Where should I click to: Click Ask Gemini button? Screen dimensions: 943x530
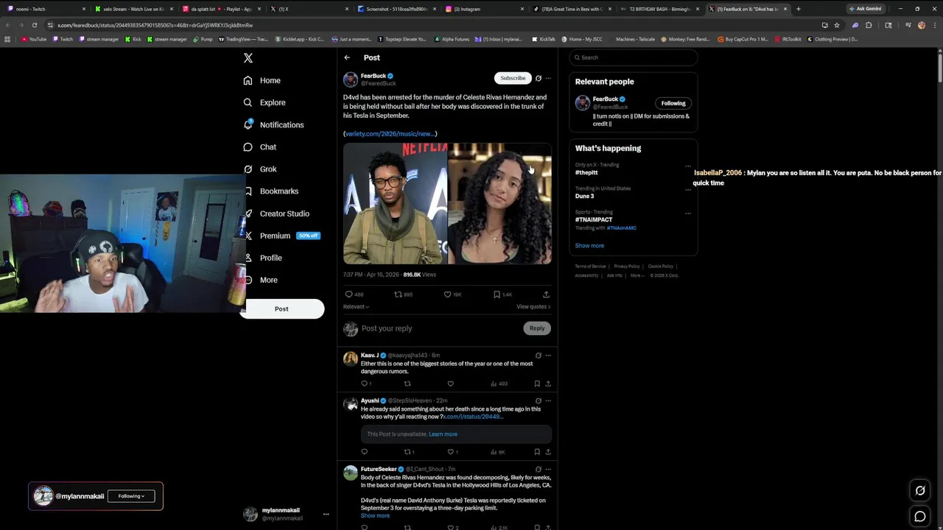(866, 9)
